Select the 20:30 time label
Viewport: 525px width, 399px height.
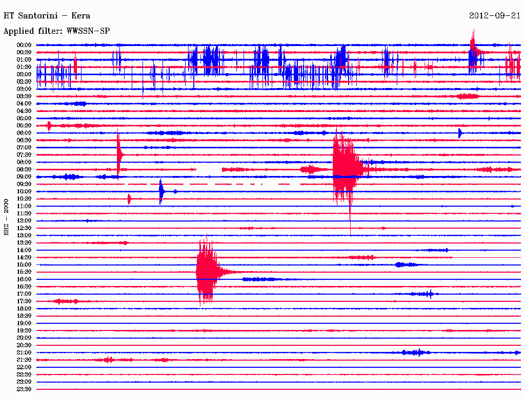(x=24, y=345)
